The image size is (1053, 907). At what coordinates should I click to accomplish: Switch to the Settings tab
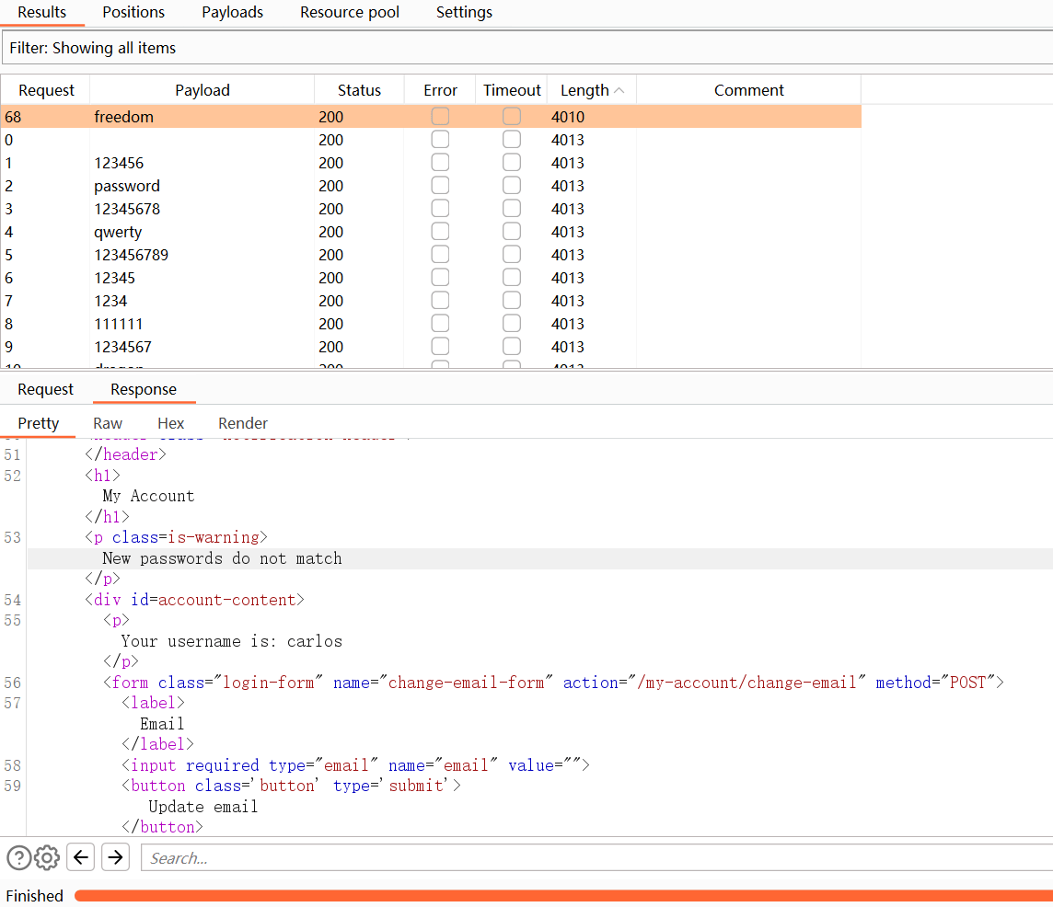point(464,13)
